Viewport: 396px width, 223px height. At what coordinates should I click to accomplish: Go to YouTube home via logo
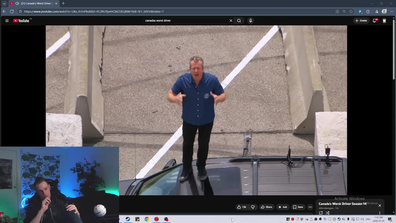(21, 21)
